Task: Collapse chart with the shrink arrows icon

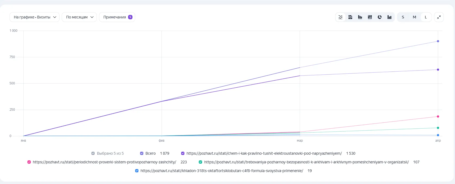Action: tap(439, 17)
